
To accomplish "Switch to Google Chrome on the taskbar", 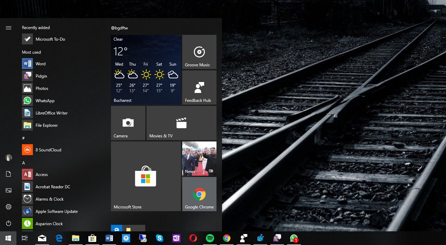I will tap(227, 238).
